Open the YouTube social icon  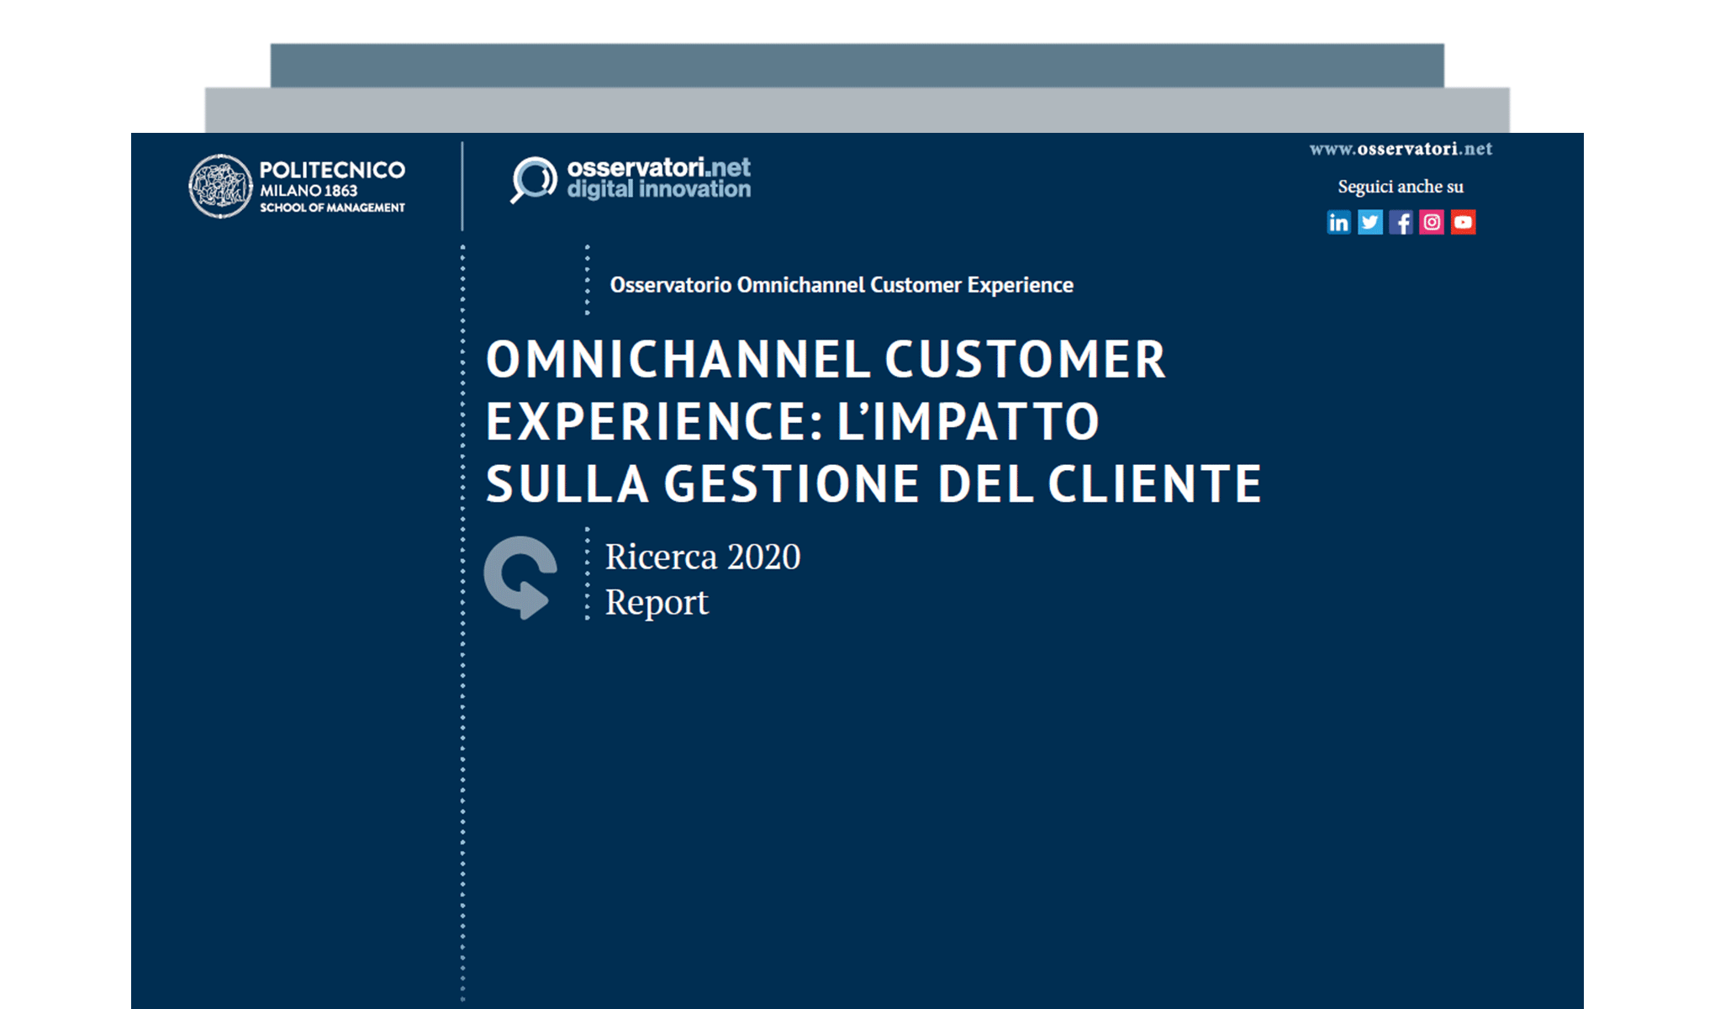coord(1464,223)
